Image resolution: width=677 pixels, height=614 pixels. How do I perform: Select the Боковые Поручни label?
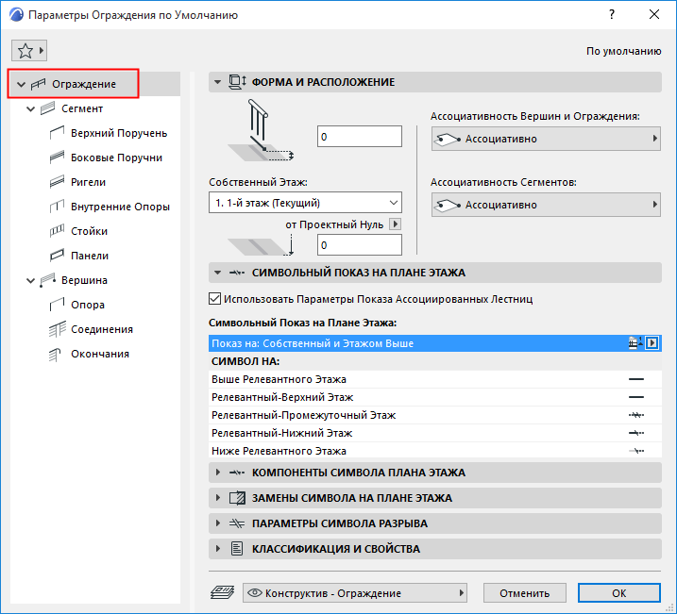click(x=116, y=158)
